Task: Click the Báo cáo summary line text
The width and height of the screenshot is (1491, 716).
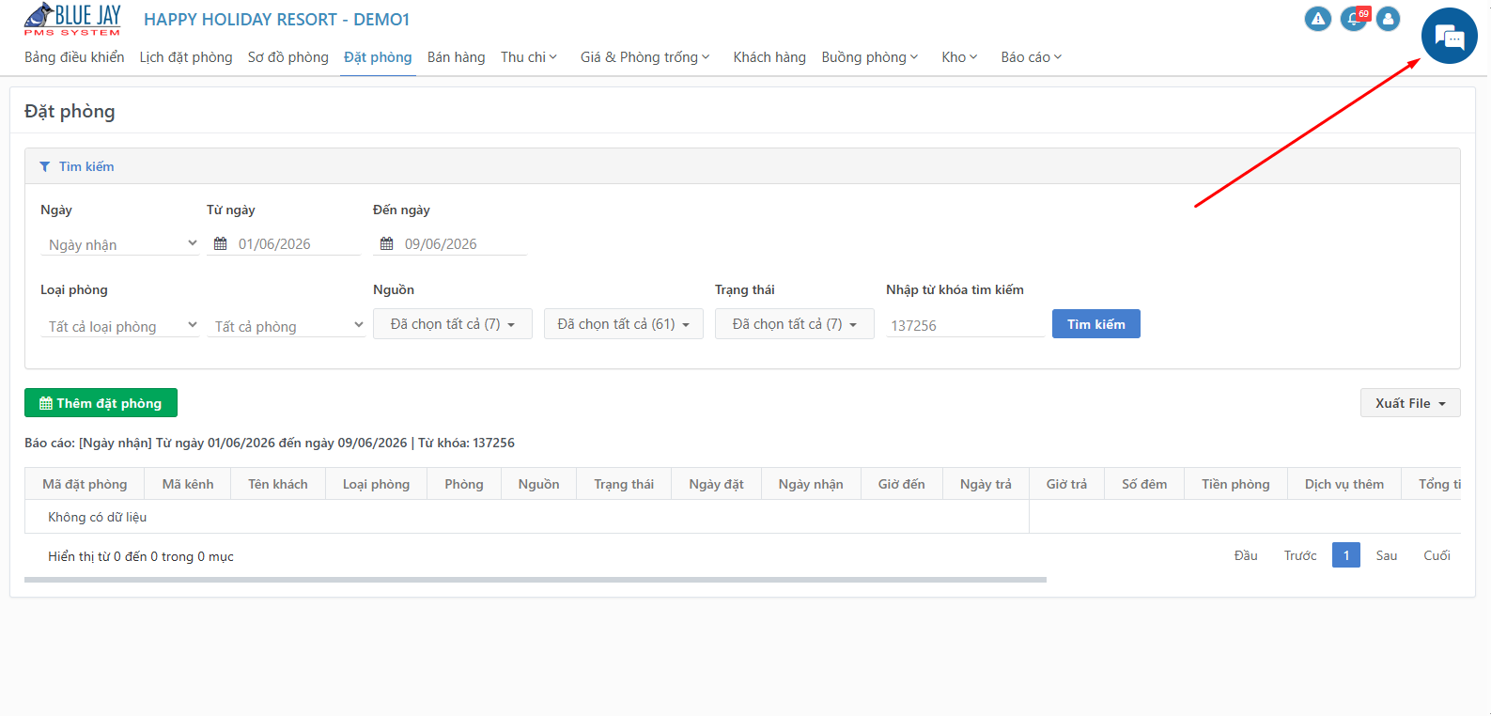Action: (x=270, y=443)
